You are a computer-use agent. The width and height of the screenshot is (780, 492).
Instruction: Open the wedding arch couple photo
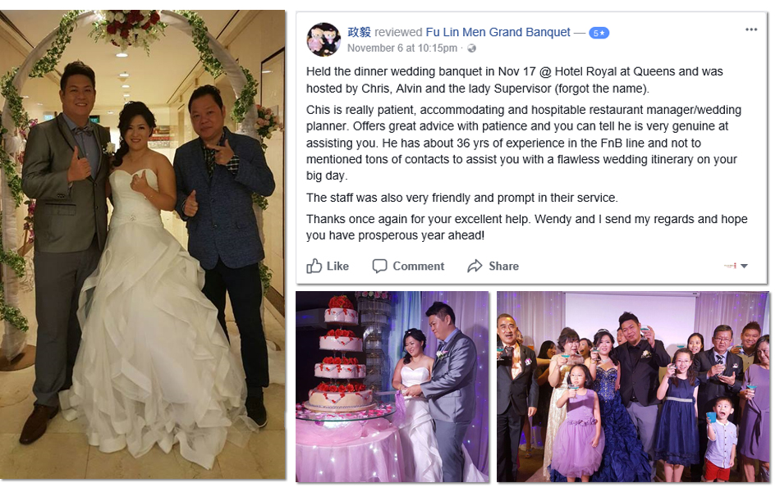click(x=143, y=244)
